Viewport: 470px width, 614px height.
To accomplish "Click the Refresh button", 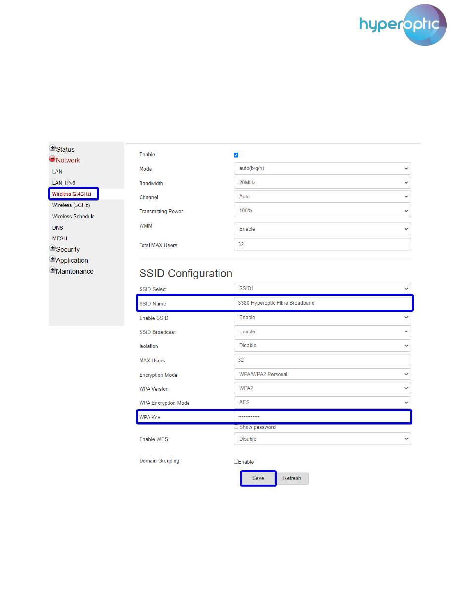I will pyautogui.click(x=292, y=478).
